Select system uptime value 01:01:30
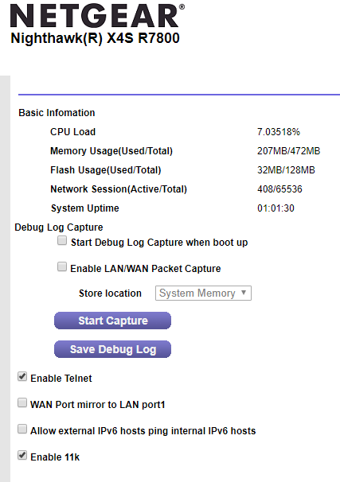The width and height of the screenshot is (340, 482). point(276,208)
